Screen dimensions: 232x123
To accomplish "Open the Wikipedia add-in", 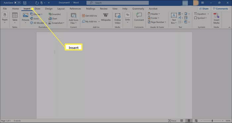I will [106, 17].
